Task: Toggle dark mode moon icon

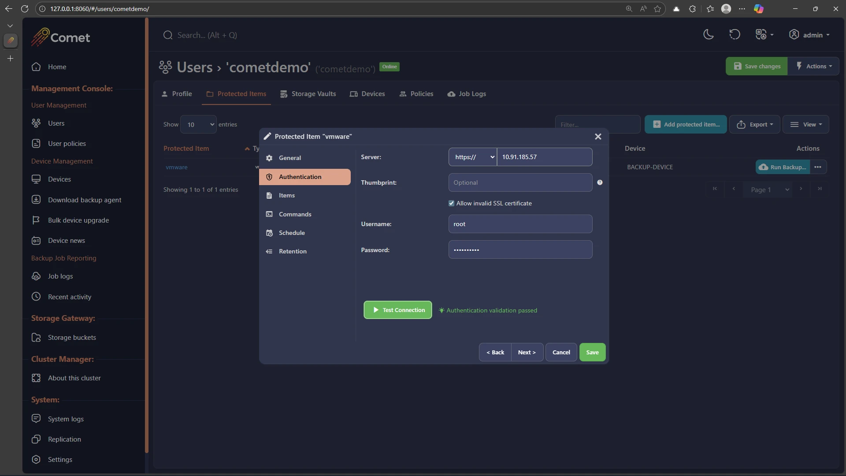Action: 708,35
